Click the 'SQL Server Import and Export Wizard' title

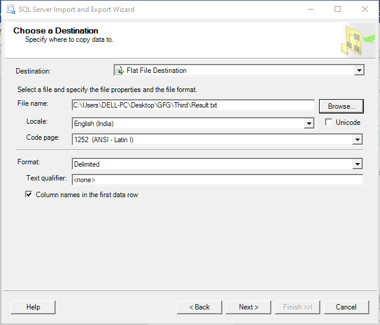76,10
